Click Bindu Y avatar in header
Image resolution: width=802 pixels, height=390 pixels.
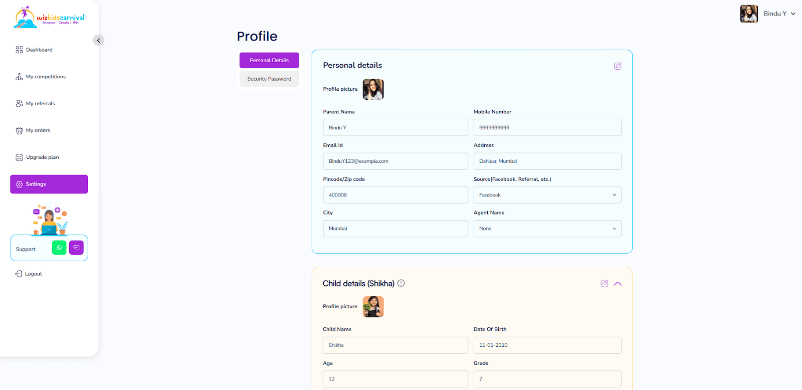tap(749, 14)
